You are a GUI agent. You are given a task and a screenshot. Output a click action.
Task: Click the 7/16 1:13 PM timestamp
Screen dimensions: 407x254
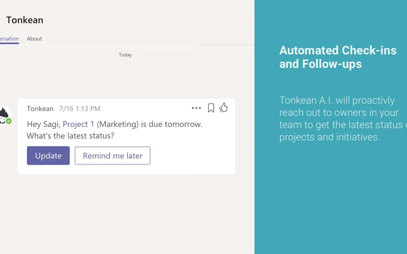80,109
